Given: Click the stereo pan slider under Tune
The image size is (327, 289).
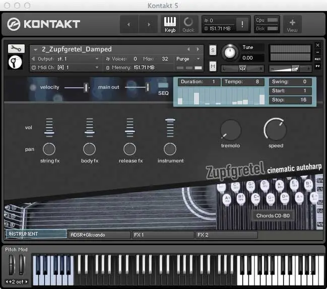Looking at the screenshot, I should (x=242, y=69).
